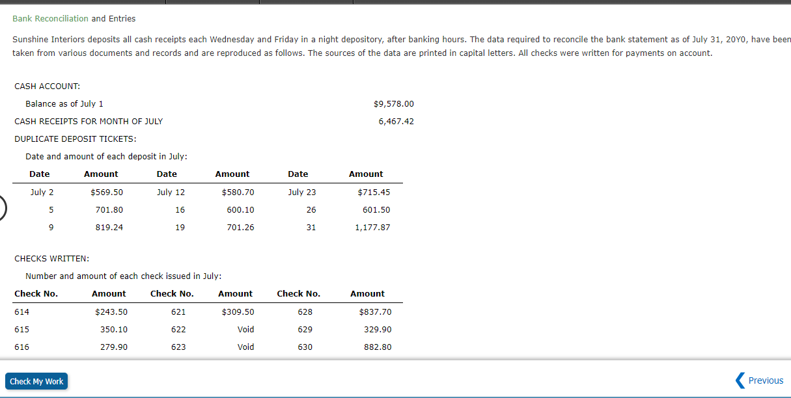The image size is (791, 398).
Task: Select the July 2 deposit $569.50
Action: coord(106,192)
